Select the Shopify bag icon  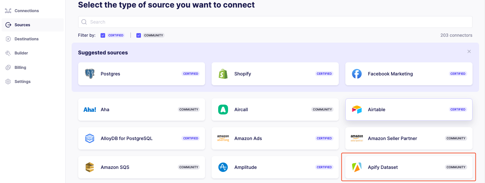click(x=223, y=74)
